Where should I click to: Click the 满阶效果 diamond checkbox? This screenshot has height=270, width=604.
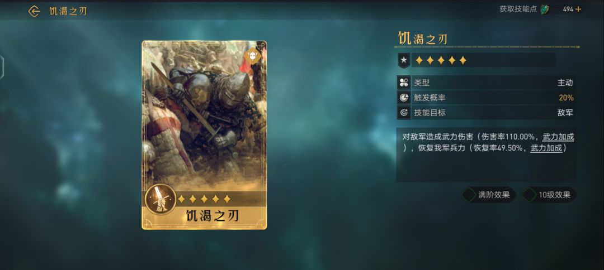click(x=469, y=195)
